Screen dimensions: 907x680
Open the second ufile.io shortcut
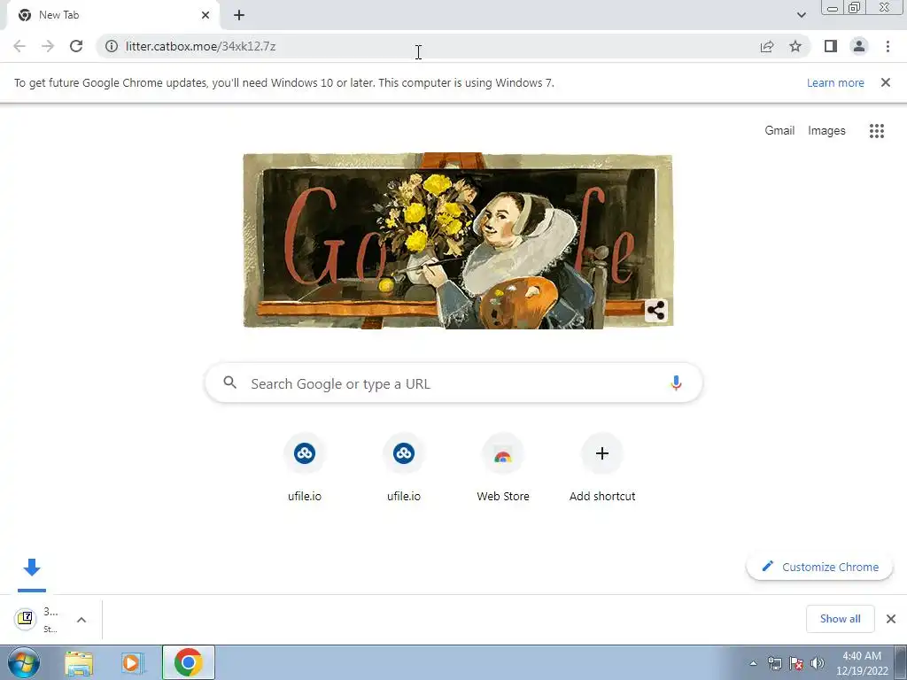[x=404, y=467]
